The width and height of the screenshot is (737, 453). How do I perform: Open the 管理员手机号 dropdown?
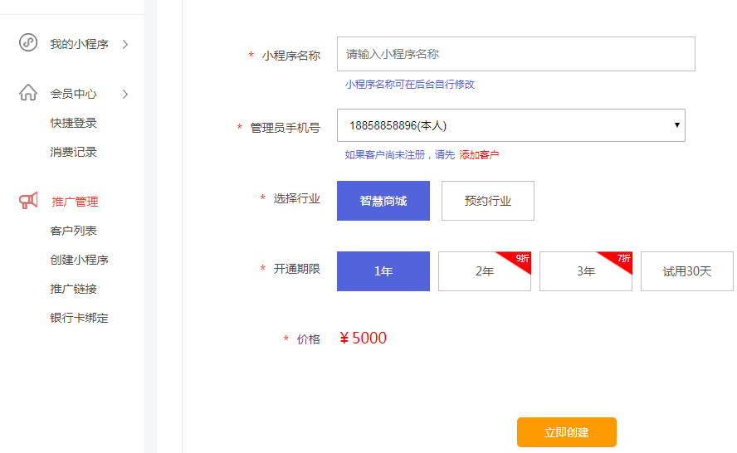coord(510,125)
